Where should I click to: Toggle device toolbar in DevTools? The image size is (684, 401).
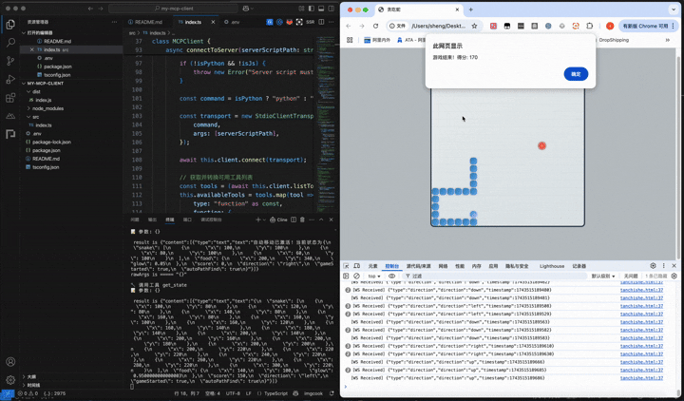tap(357, 266)
